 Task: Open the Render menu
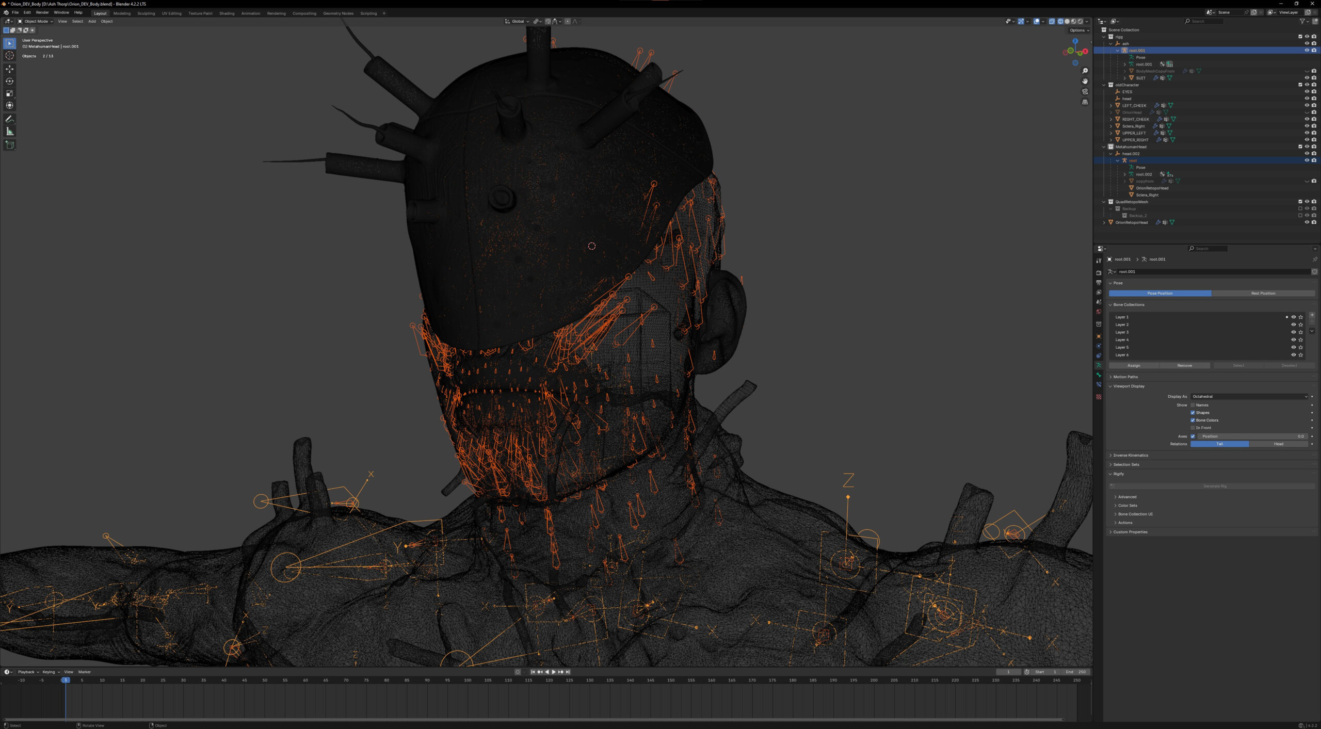42,12
